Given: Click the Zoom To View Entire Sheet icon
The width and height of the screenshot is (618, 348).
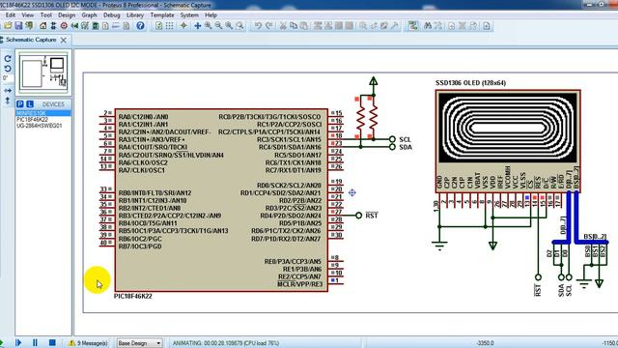Looking at the screenshot, I should click(x=229, y=26).
